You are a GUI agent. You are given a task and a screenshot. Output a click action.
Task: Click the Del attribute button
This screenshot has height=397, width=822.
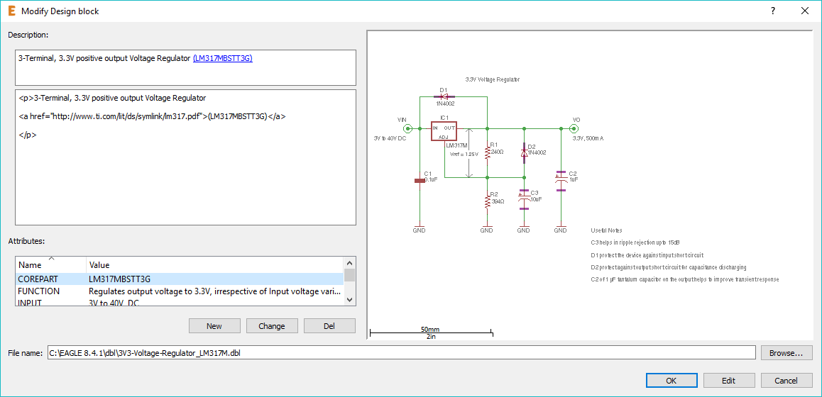pos(329,326)
